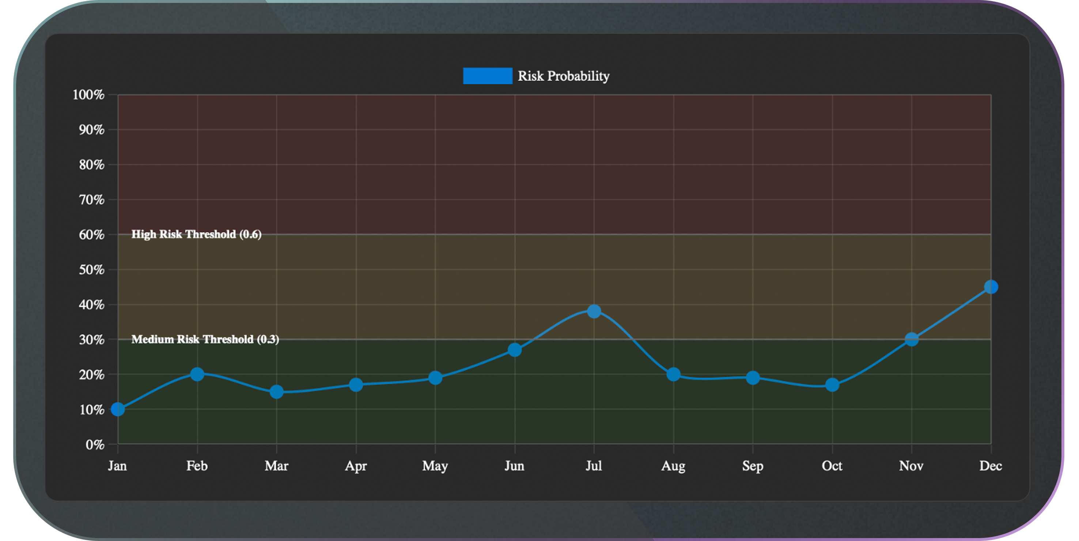Click the 100% y-axis label
The width and height of the screenshot is (1079, 541).
pyautogui.click(x=88, y=95)
